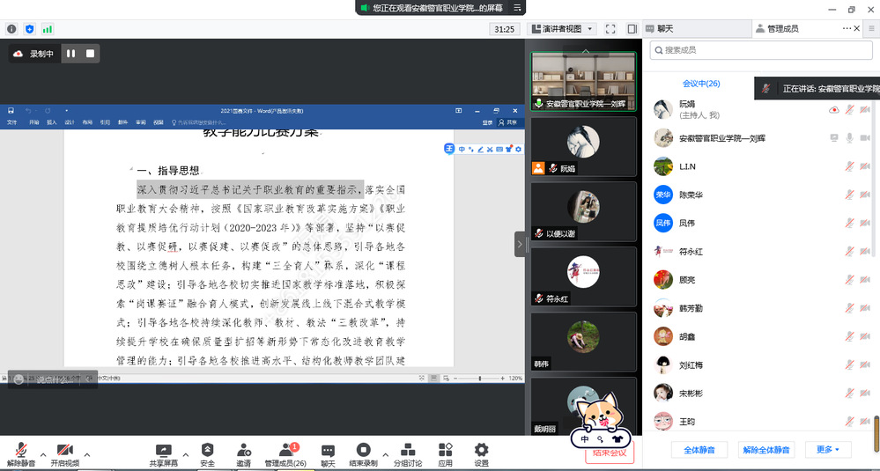Switch to the 管理成员 tab
This screenshot has width=880, height=471.
tap(782, 29)
